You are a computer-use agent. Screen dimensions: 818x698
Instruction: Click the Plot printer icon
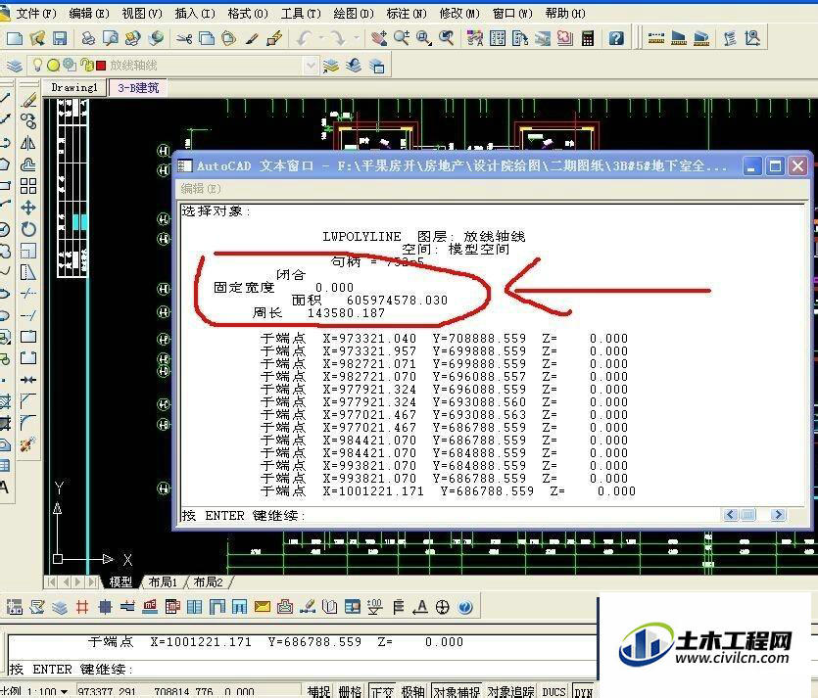click(x=88, y=38)
